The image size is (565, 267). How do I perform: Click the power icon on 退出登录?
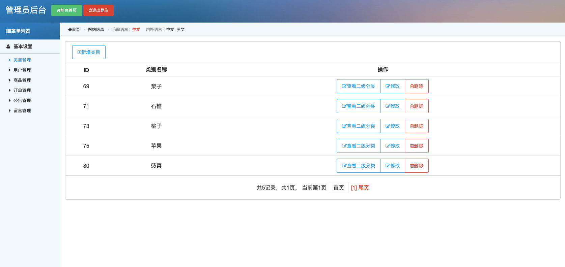coord(90,10)
